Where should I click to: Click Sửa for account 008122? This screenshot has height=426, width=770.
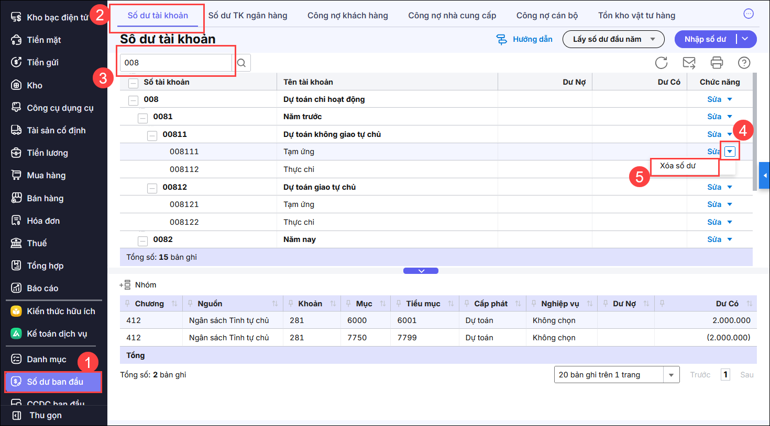[714, 222]
